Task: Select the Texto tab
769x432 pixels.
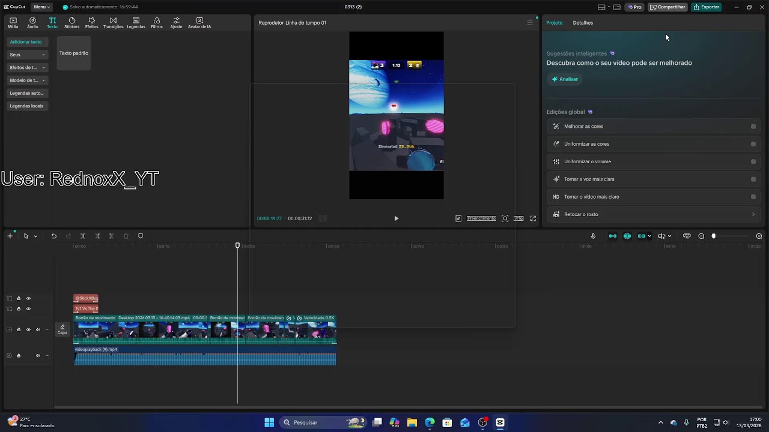Action: pos(52,23)
